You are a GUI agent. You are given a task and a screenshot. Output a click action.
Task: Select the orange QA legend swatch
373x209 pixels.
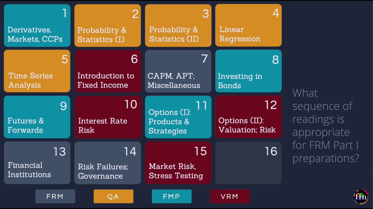pos(113,197)
